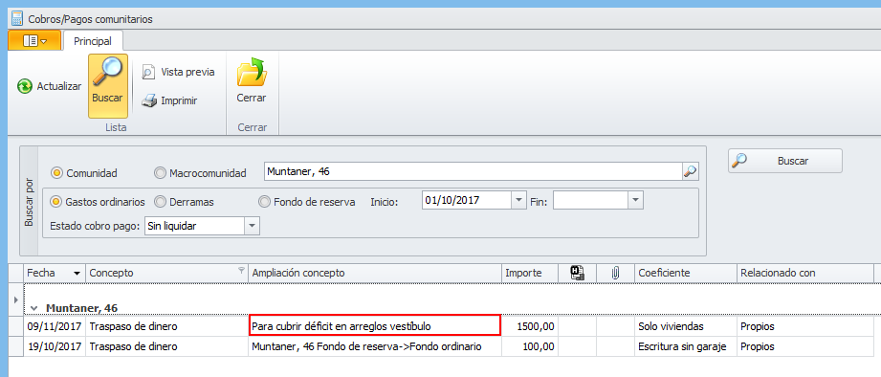Click the filter icon in Concepto header
This screenshot has height=377, width=881.
(x=242, y=271)
